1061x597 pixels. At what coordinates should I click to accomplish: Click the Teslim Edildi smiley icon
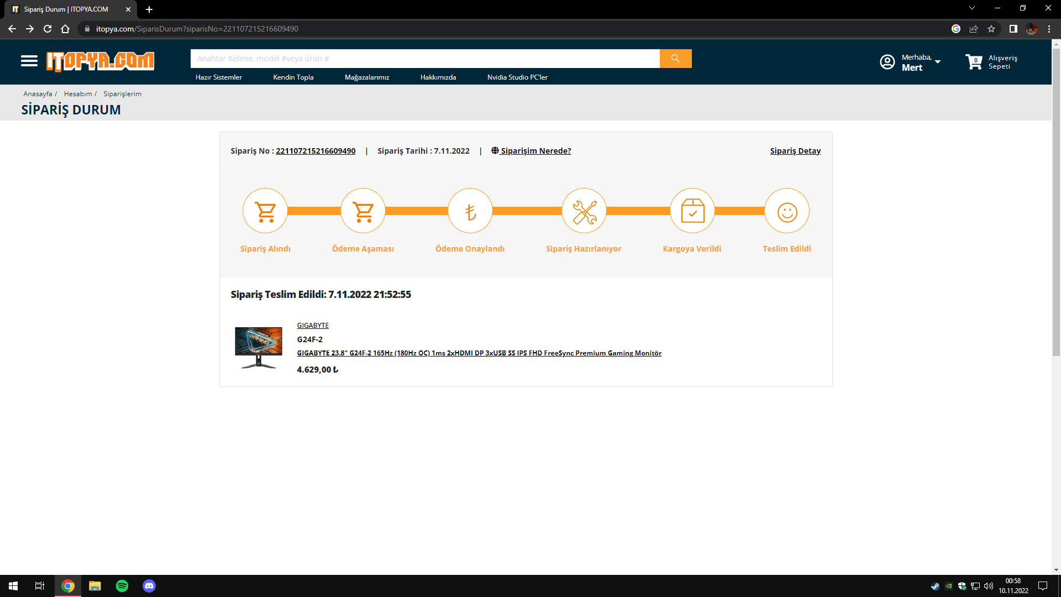(x=787, y=211)
